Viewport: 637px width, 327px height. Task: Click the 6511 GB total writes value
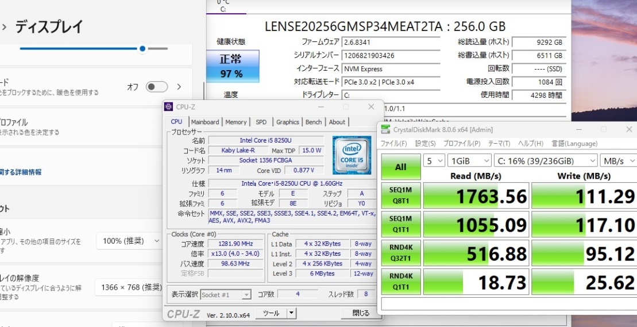pyautogui.click(x=539, y=56)
